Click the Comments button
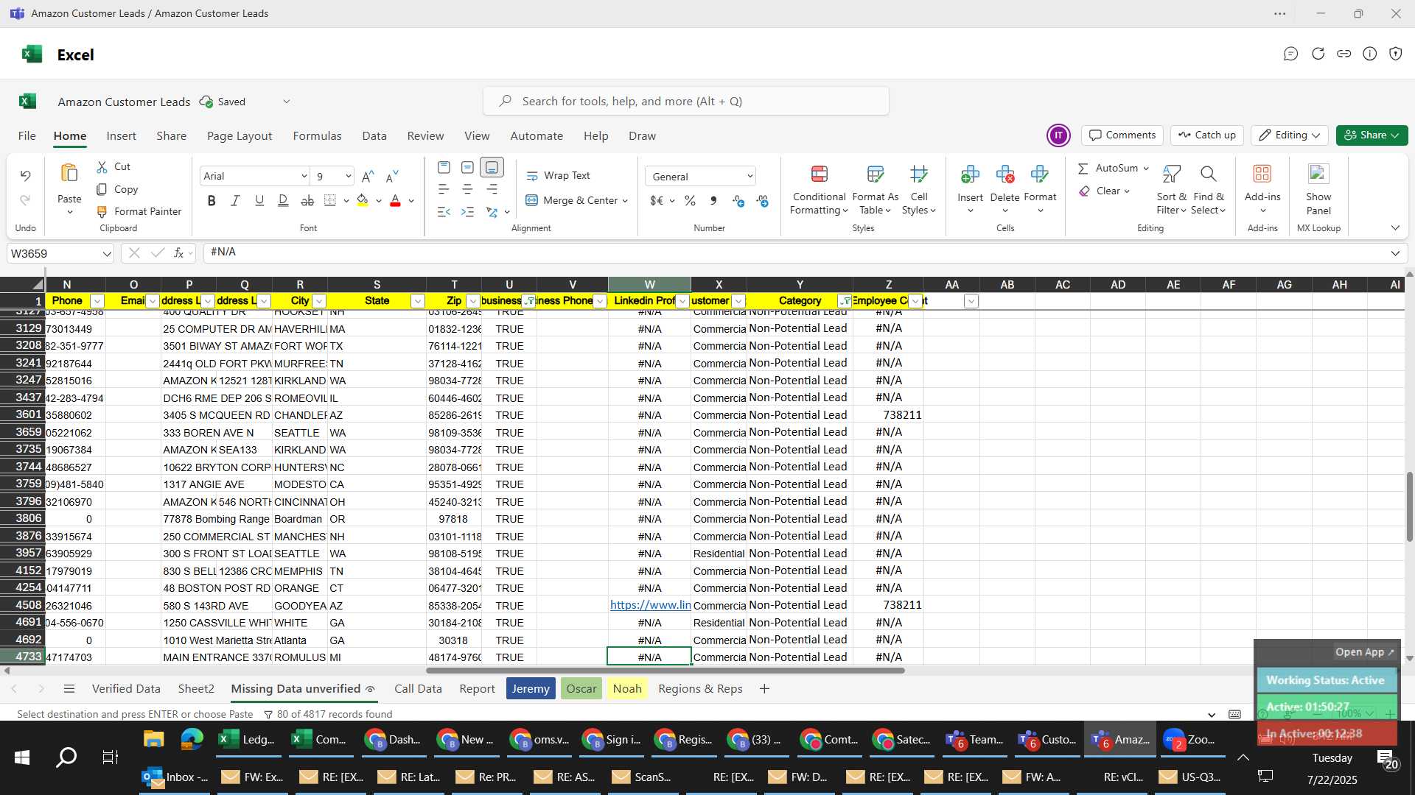The height and width of the screenshot is (795, 1415). (1122, 135)
